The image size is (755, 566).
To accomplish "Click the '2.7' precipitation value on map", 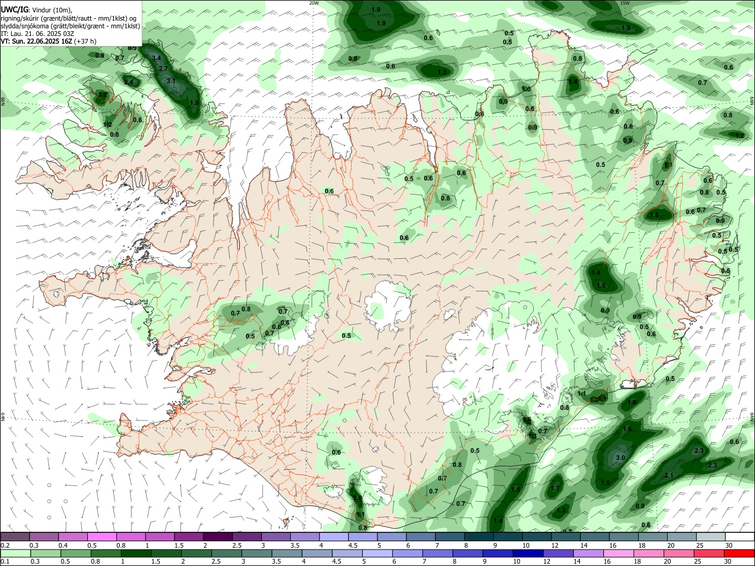I will tap(164, 69).
